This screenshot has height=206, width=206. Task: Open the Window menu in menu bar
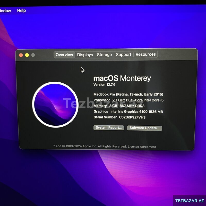[x=5, y=11]
